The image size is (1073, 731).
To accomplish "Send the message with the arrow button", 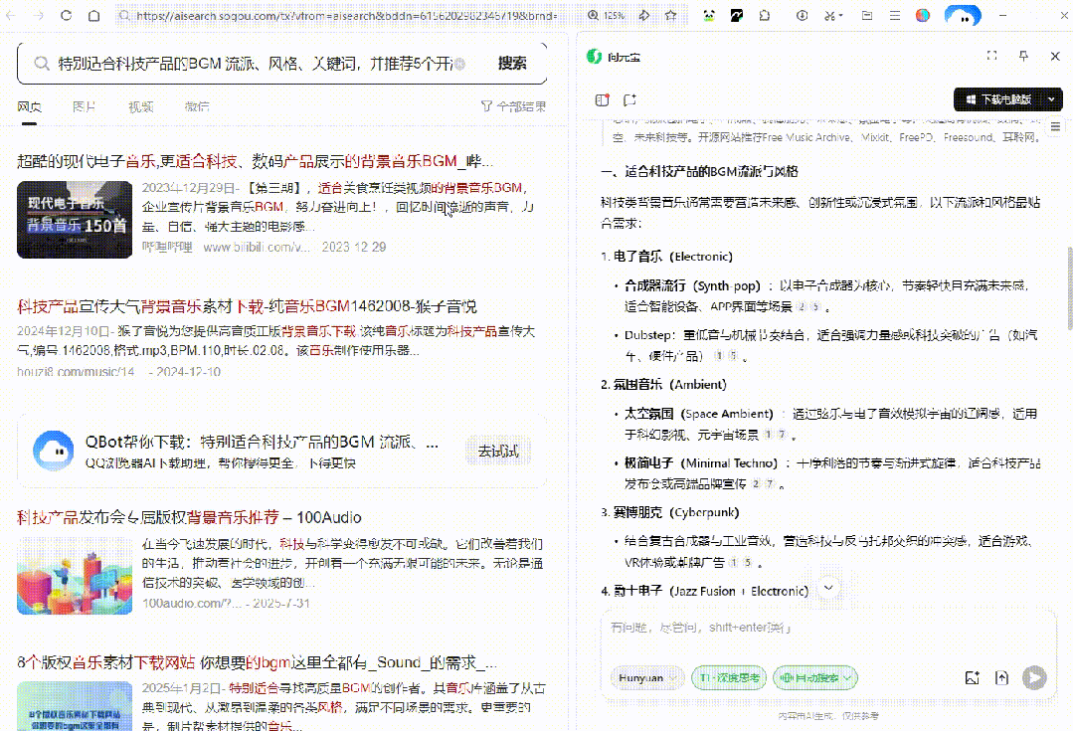I will tap(1034, 677).
